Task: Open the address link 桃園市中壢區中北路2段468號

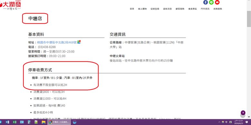Action: click(x=57, y=42)
